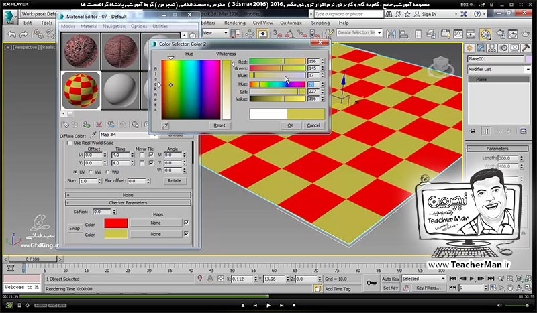Open the Modify panel tab icon
This screenshot has height=313, width=537.
pyautogui.click(x=481, y=48)
